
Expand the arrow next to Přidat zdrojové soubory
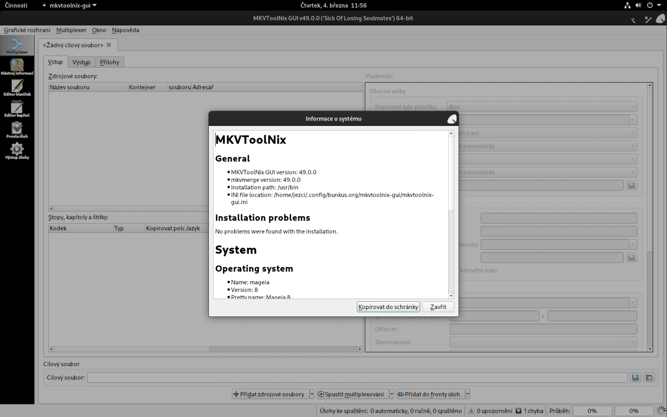tap(312, 394)
